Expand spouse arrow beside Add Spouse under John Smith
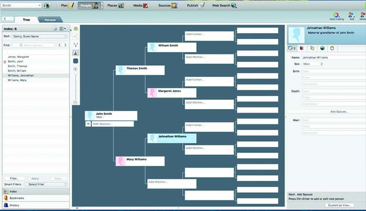 88,124
